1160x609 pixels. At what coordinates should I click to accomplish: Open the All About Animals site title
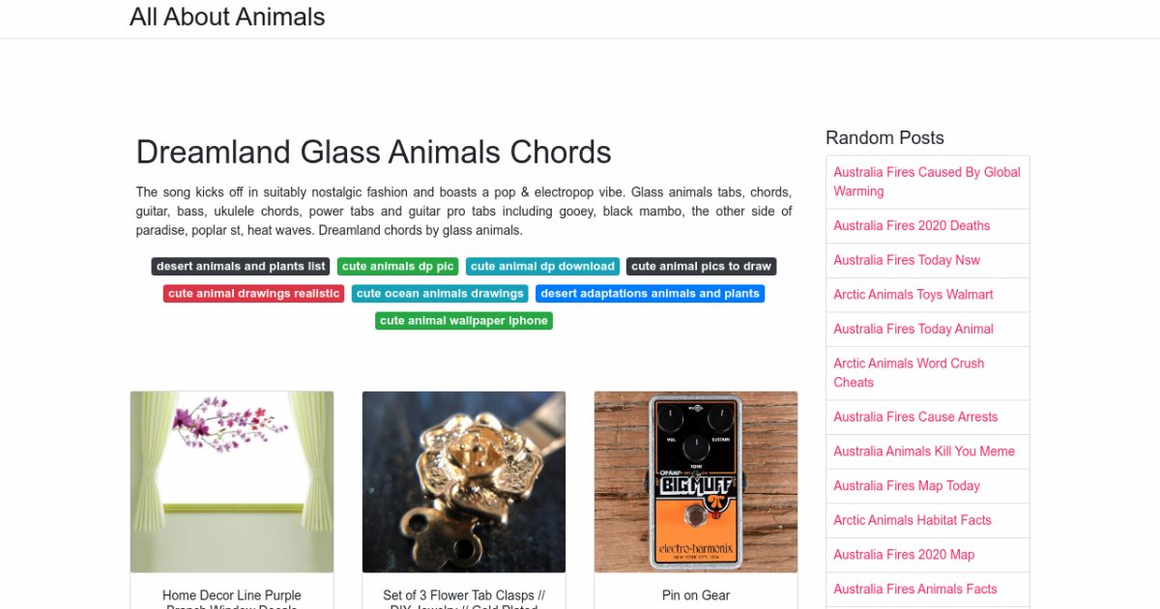click(x=227, y=17)
